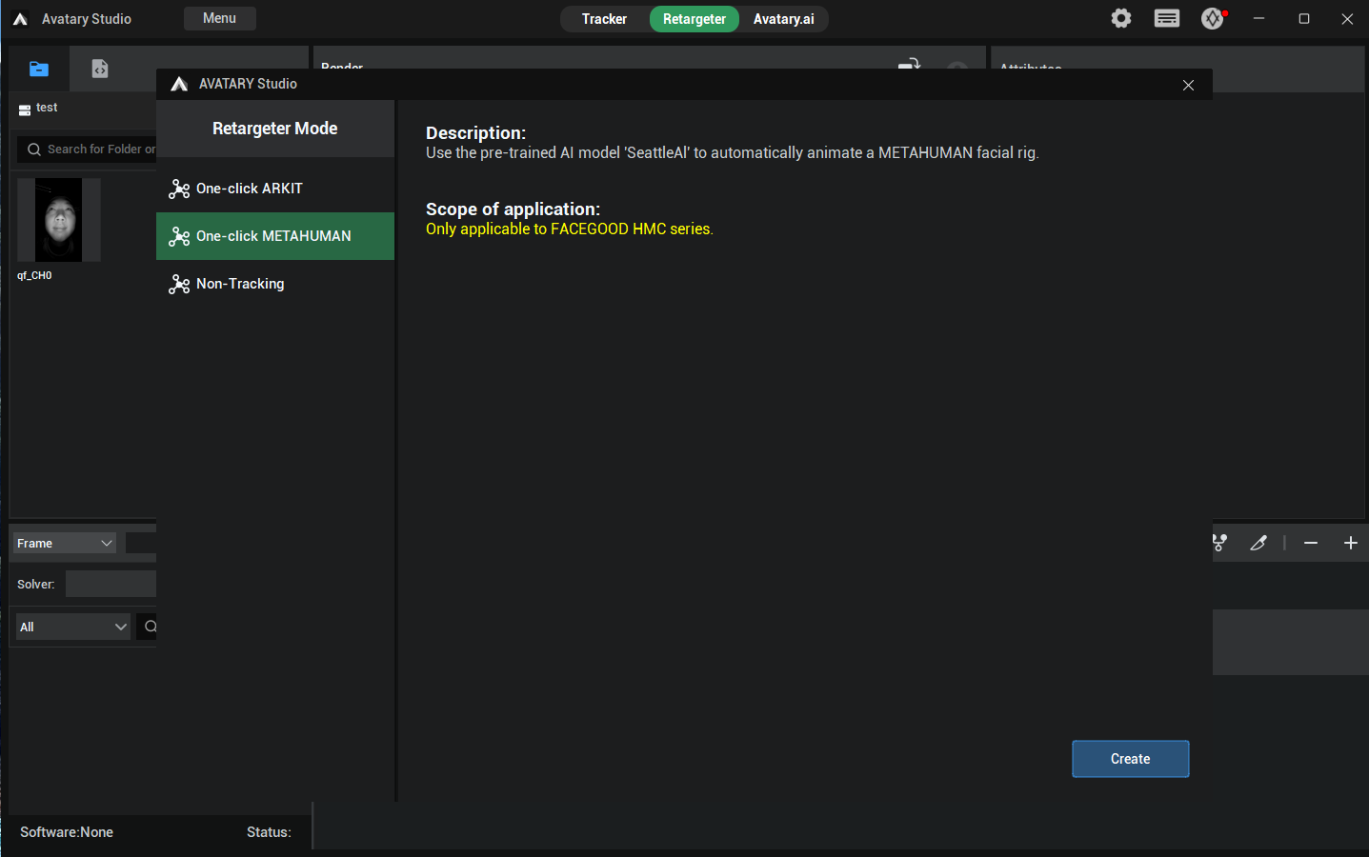Screen dimensions: 1369x857
Task: Select the script file icon tab
Action: (x=100, y=69)
